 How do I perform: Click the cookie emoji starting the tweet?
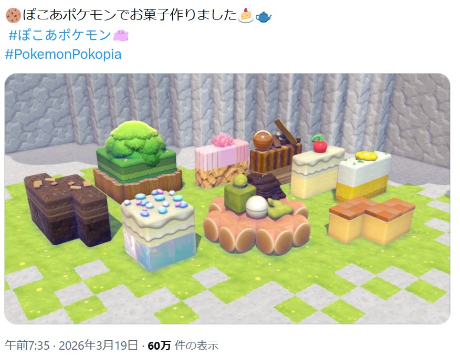click(x=13, y=16)
